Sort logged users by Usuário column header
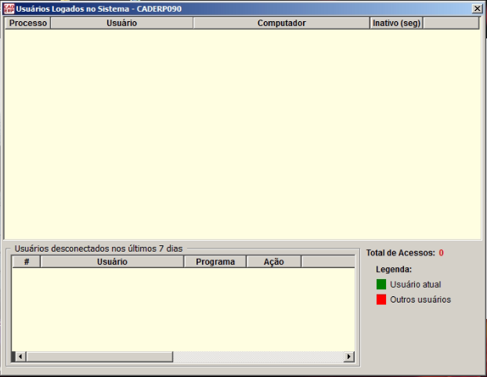This screenshot has width=487, height=377. 121,23
